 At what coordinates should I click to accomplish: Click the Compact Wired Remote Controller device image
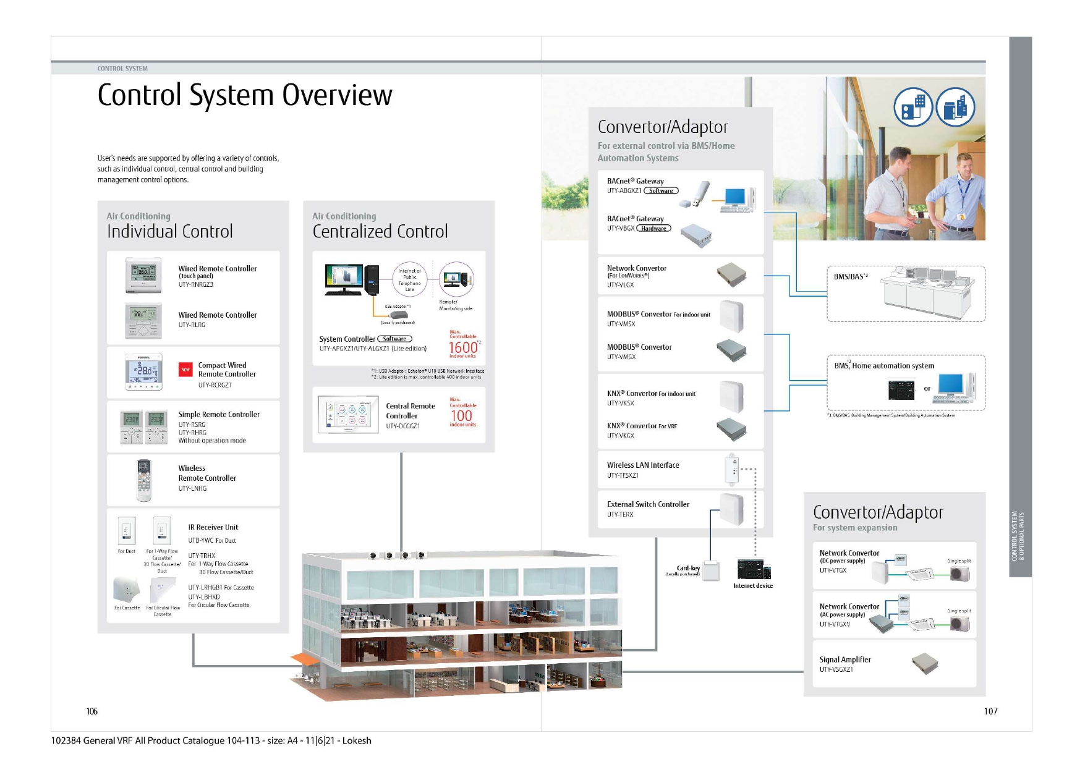(144, 371)
